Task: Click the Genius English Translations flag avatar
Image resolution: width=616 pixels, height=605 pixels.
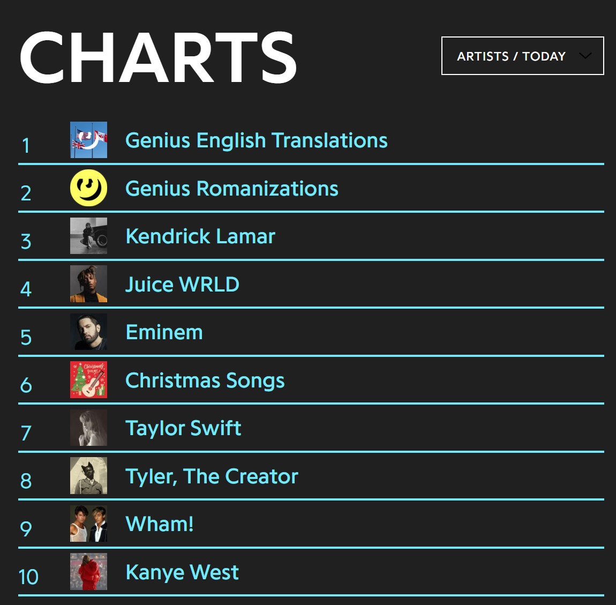Action: click(x=88, y=140)
